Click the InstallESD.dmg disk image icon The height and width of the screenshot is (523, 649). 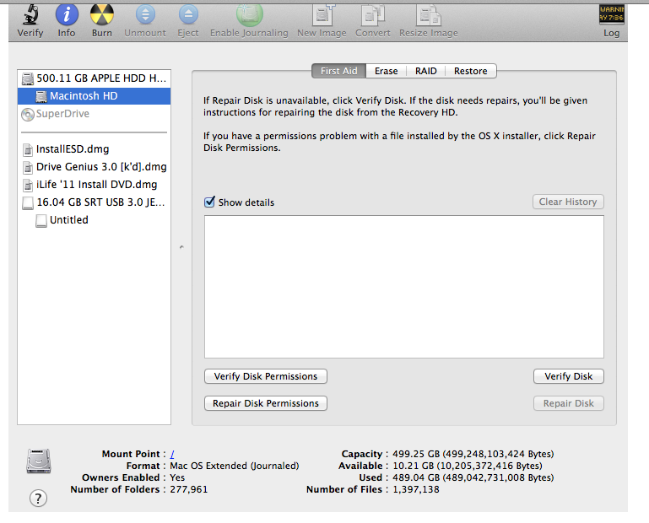pyautogui.click(x=28, y=150)
